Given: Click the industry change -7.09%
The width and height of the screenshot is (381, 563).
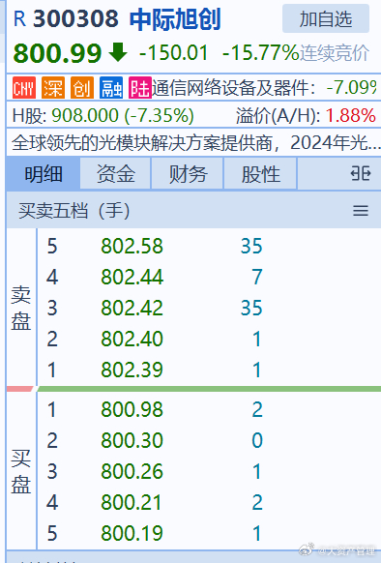Looking at the screenshot, I should click(x=352, y=88).
